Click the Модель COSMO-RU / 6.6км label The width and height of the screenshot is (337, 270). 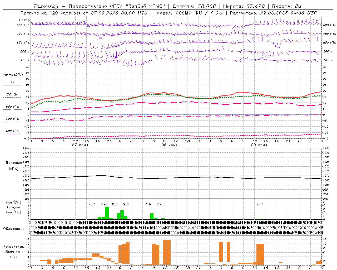pyautogui.click(x=190, y=13)
